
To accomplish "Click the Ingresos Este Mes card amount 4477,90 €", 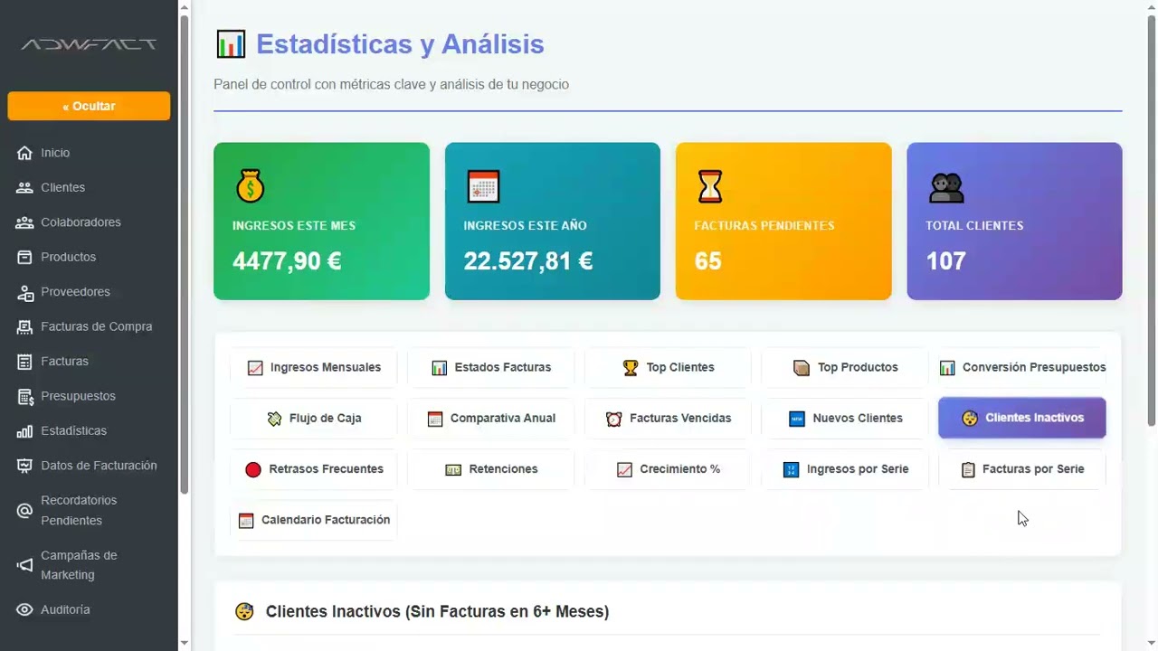I will tap(287, 261).
